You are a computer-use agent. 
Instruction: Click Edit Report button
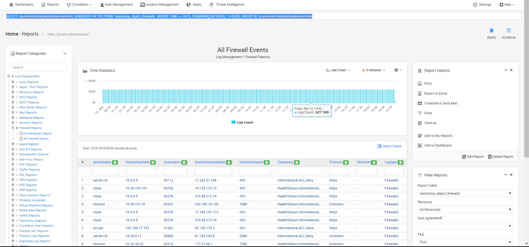[x=473, y=157]
